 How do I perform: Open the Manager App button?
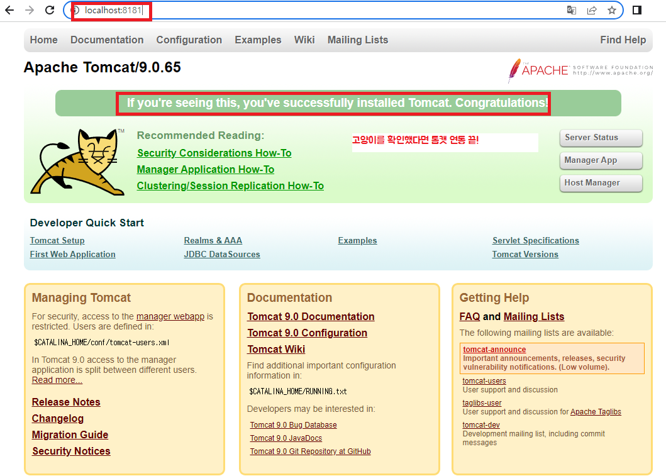click(601, 160)
